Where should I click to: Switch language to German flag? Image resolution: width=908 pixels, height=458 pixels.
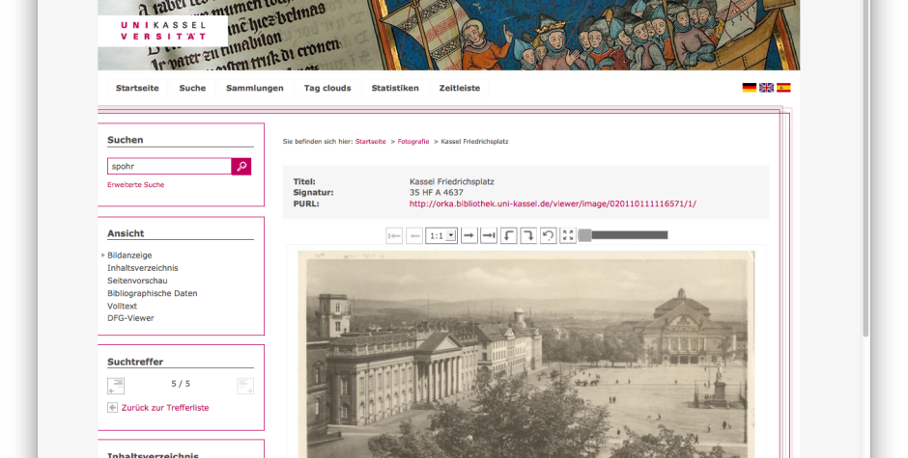pyautogui.click(x=750, y=88)
